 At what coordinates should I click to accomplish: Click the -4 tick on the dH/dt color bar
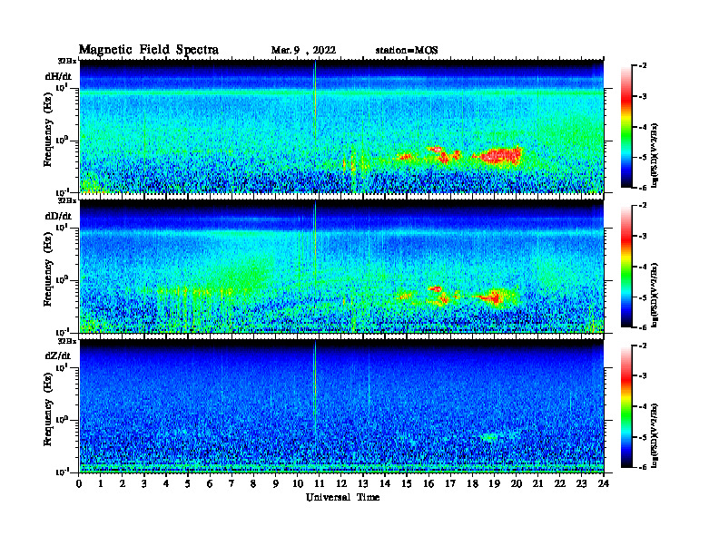644,127
